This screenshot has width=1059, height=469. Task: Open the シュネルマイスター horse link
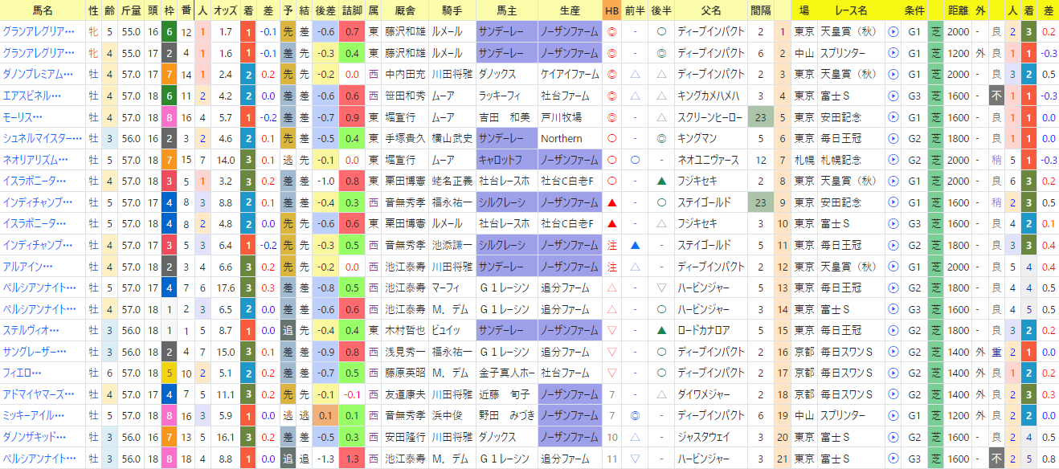coord(42,138)
